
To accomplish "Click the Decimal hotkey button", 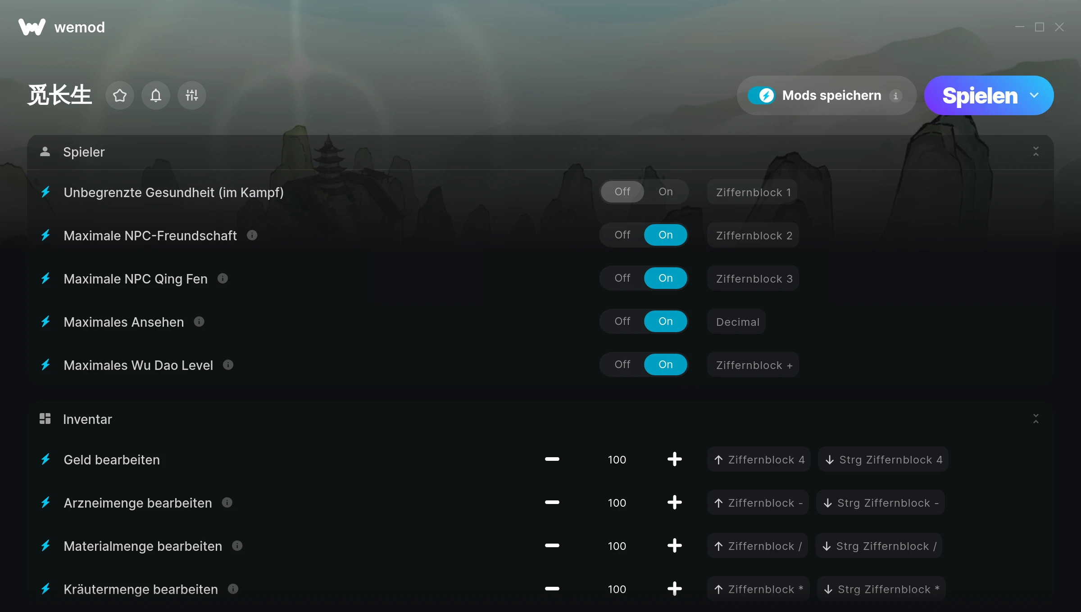I will pos(737,322).
